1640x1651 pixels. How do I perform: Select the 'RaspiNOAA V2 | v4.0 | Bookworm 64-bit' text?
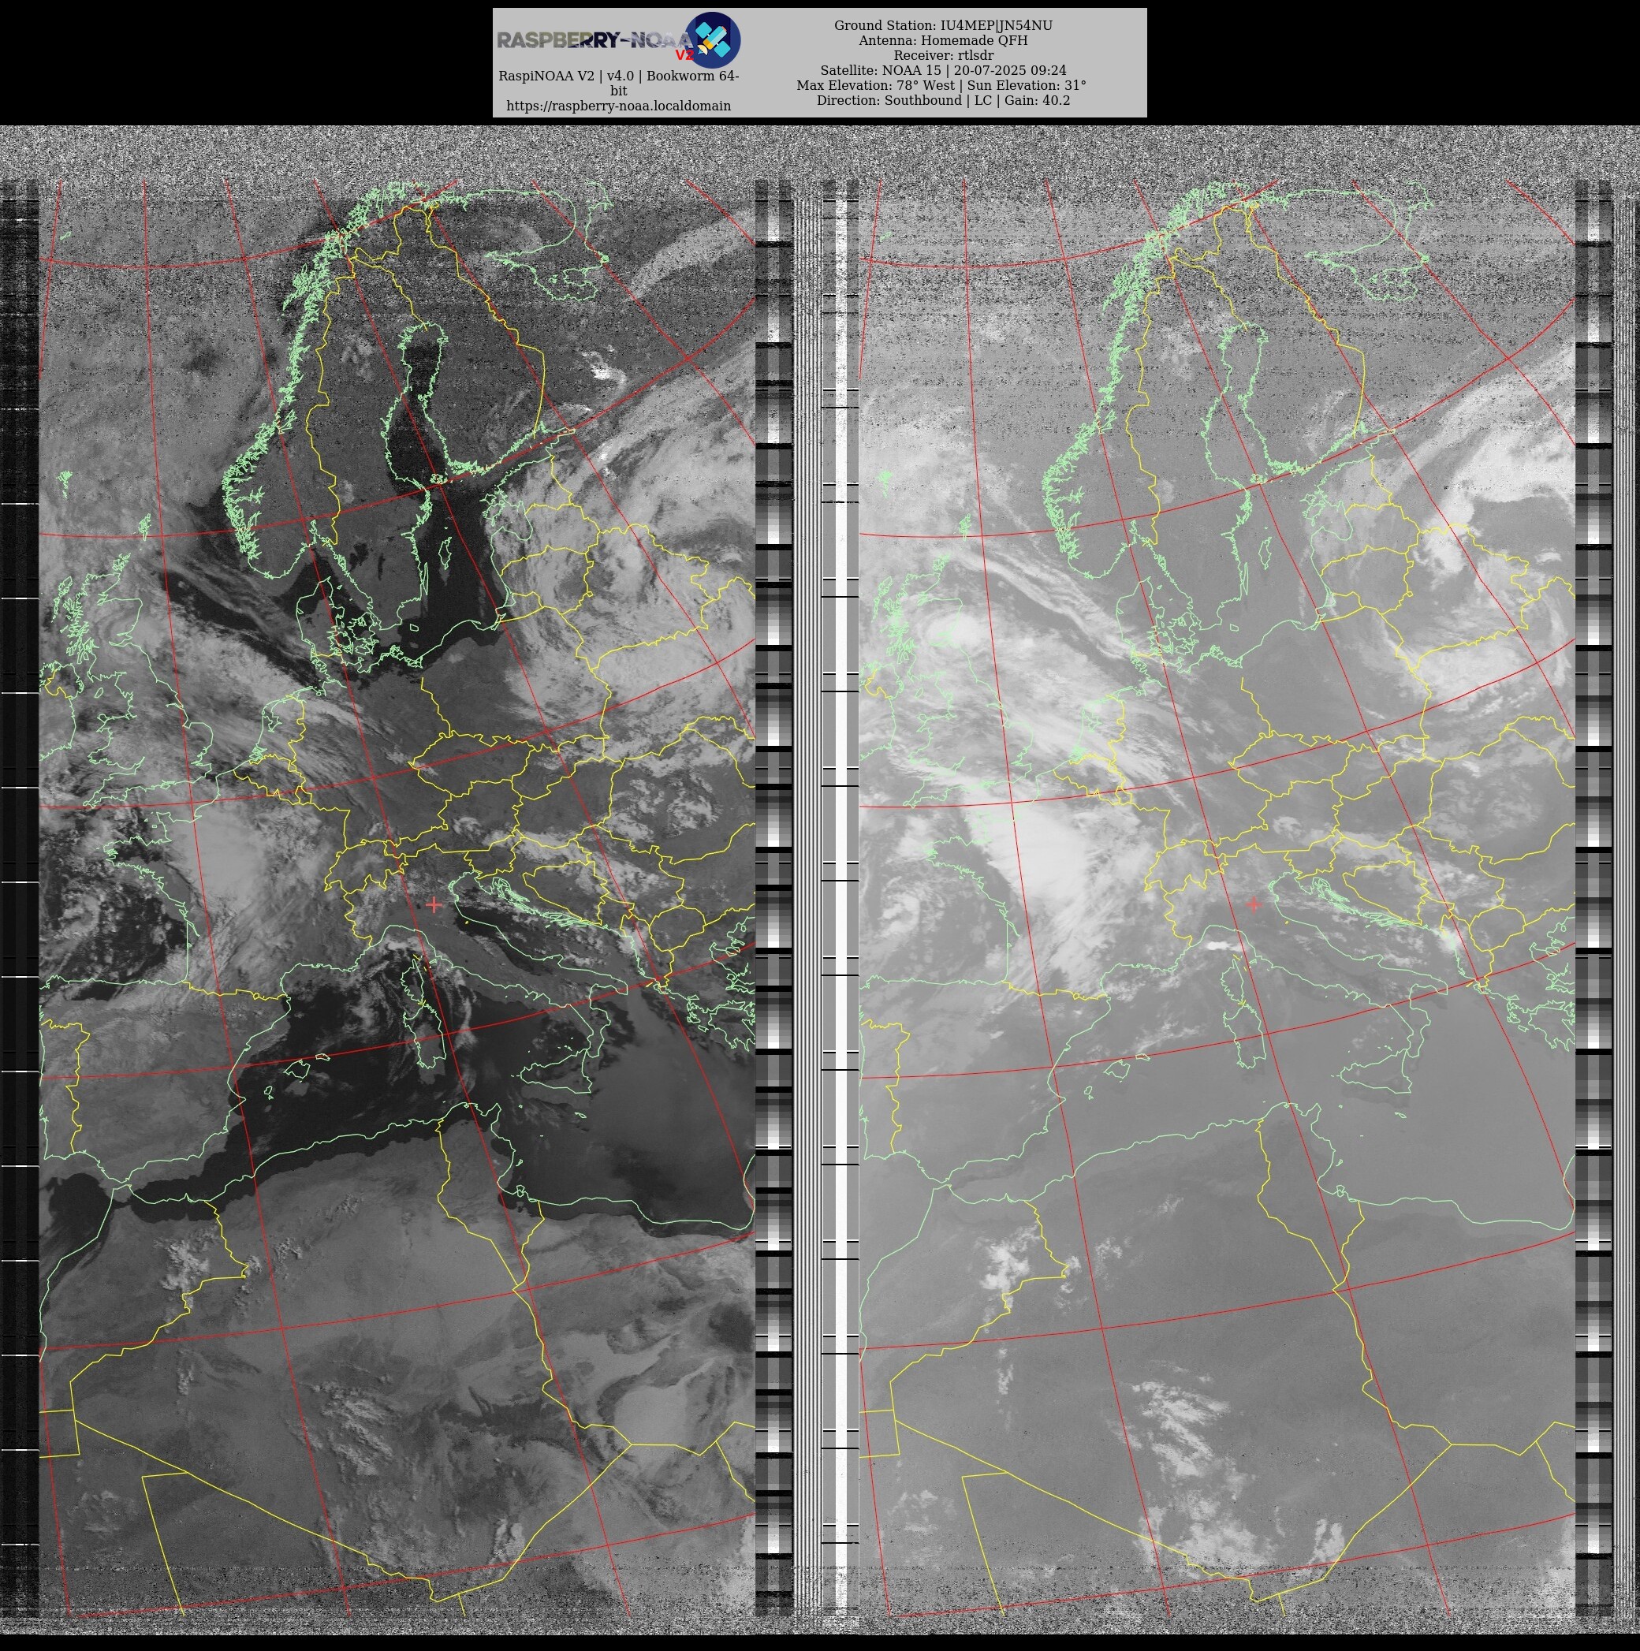pos(619,83)
